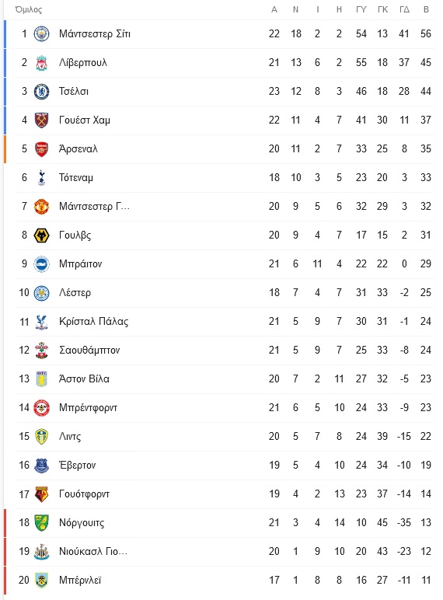Select the Κρίσταλ Πάλας team name
This screenshot has height=600, width=443.
click(94, 322)
